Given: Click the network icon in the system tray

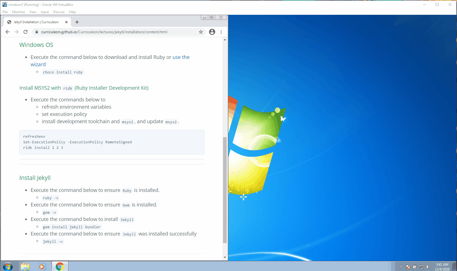Looking at the screenshot, I should pyautogui.click(x=421, y=267).
